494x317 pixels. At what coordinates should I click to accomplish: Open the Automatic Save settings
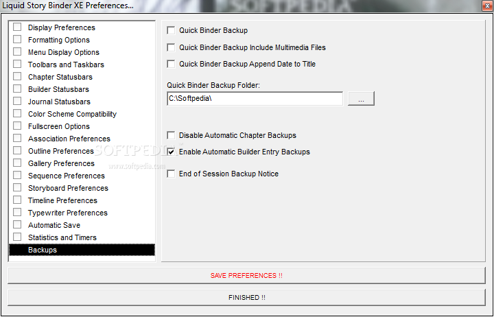[x=54, y=225]
